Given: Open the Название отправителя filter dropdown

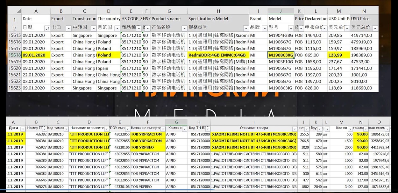Looking at the screenshot, I should 107,129.
